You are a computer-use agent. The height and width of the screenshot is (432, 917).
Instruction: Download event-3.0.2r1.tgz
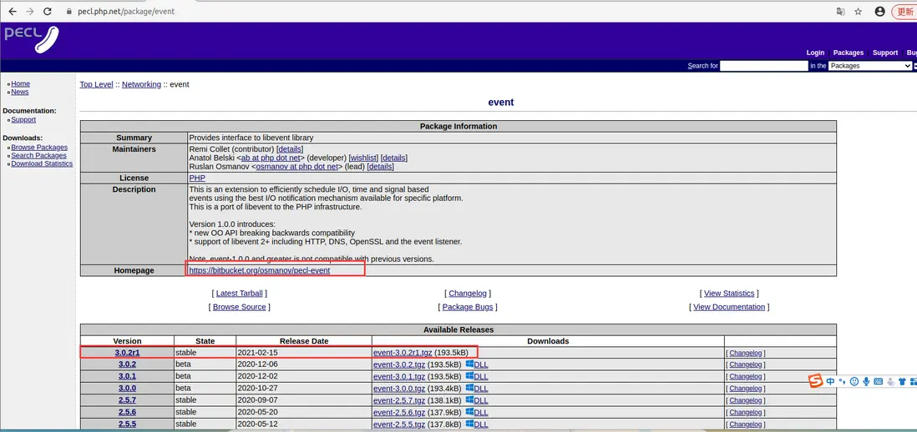403,353
